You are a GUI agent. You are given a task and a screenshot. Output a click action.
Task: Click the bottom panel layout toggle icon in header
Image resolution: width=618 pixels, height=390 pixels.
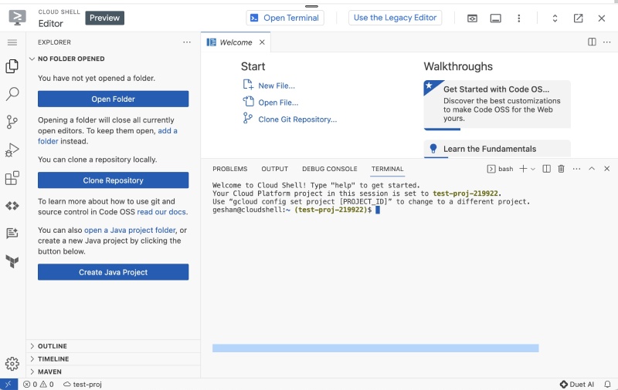495,18
